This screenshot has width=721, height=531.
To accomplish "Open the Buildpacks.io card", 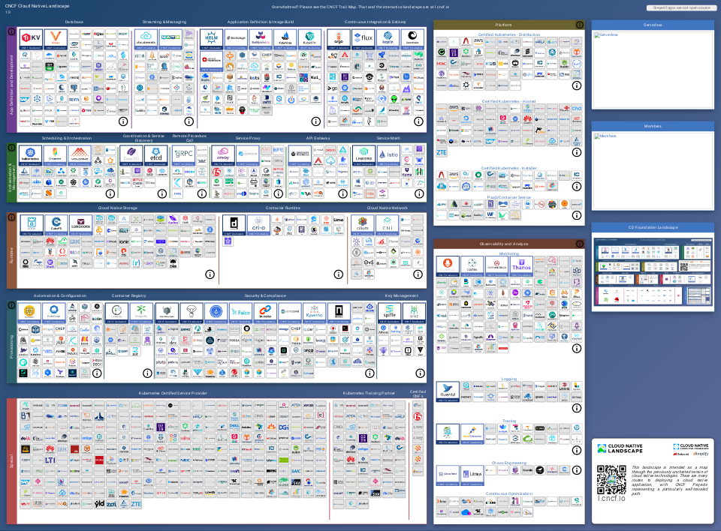I will tap(261, 40).
